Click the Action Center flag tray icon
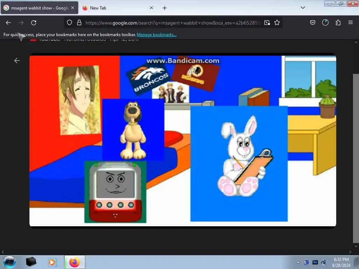Image resolution: width=359 pixels, height=269 pixels. (x=306, y=262)
